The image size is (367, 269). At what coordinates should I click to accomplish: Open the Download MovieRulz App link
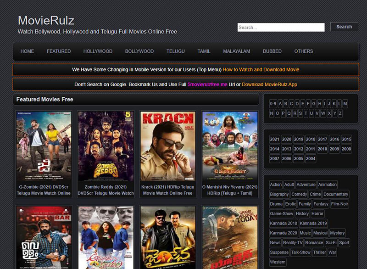(x=269, y=84)
